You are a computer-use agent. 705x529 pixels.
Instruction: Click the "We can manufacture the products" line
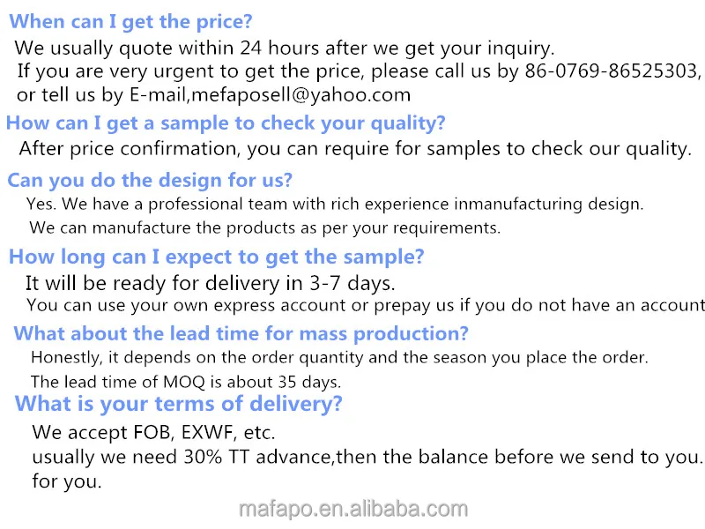pos(264,228)
